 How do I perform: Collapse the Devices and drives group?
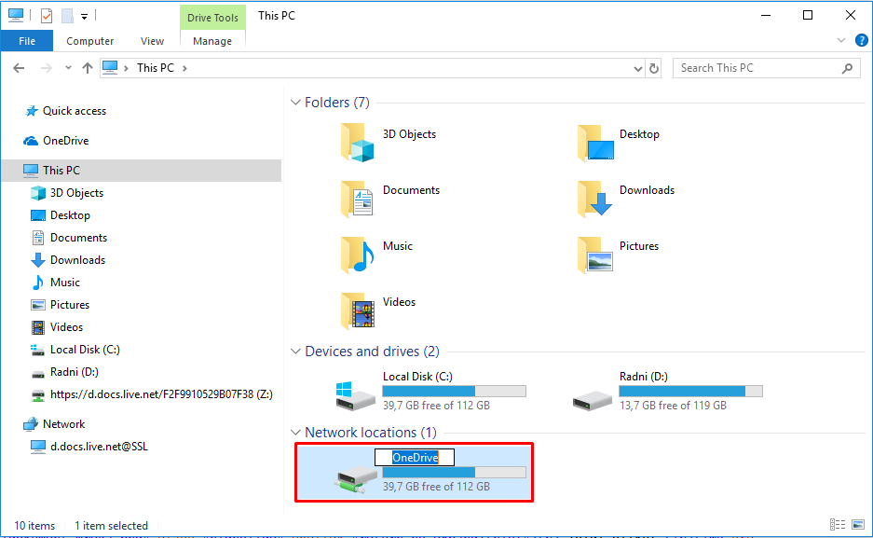[x=295, y=352]
